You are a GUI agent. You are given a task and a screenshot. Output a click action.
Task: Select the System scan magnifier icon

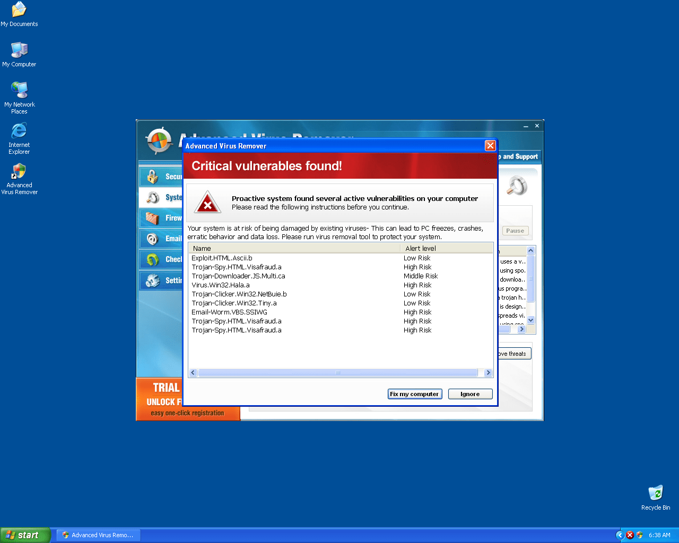pyautogui.click(x=153, y=198)
